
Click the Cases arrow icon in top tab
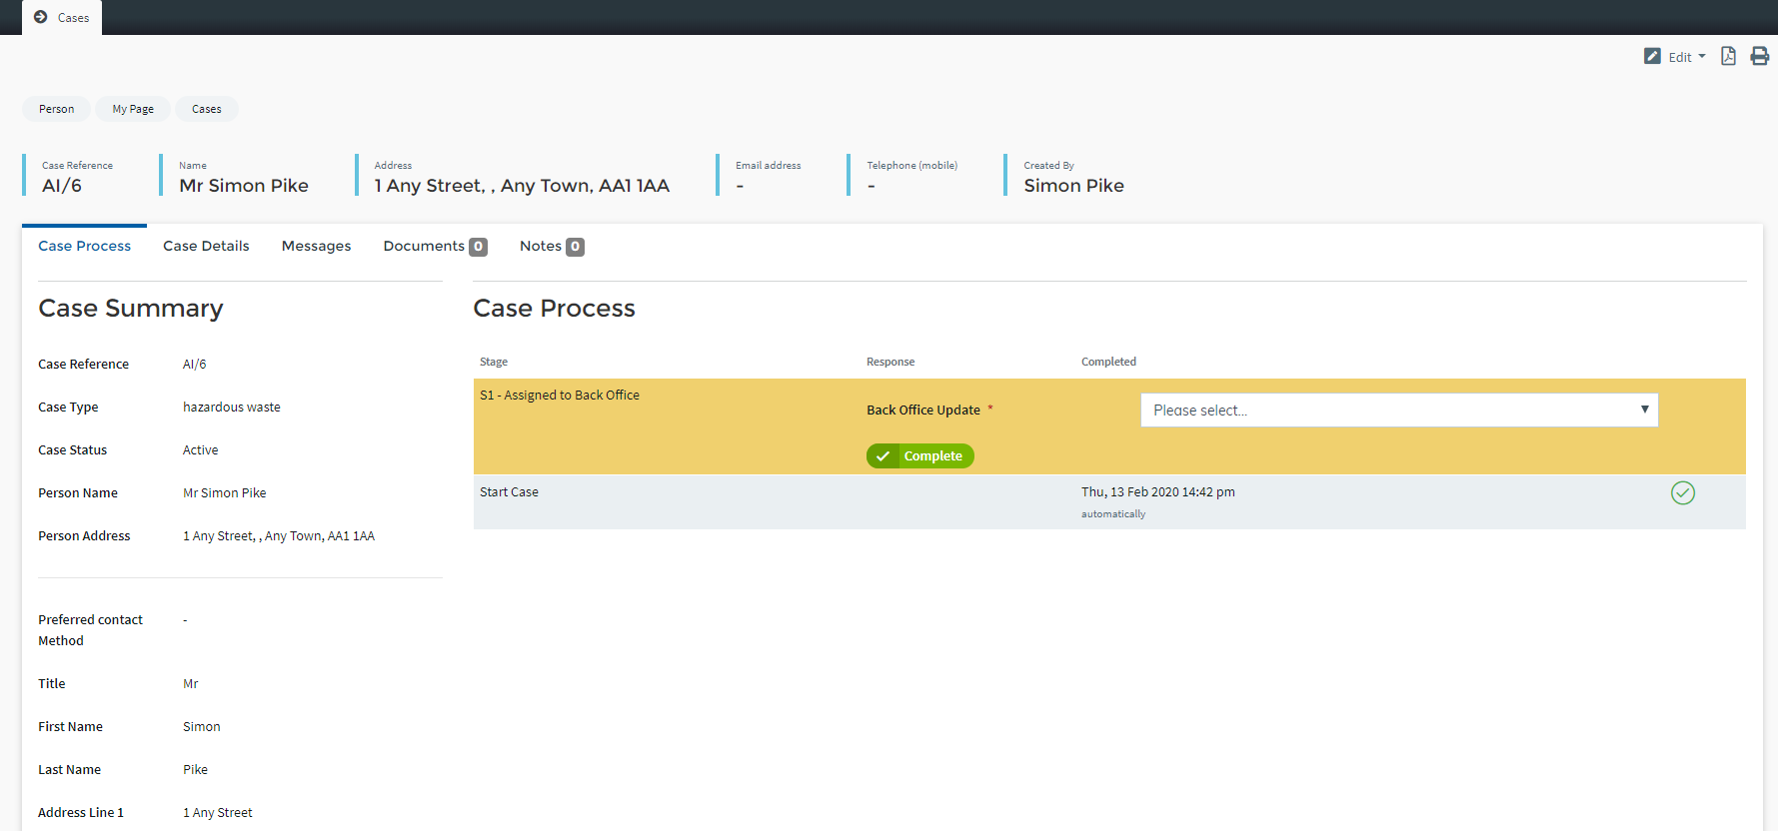point(41,17)
